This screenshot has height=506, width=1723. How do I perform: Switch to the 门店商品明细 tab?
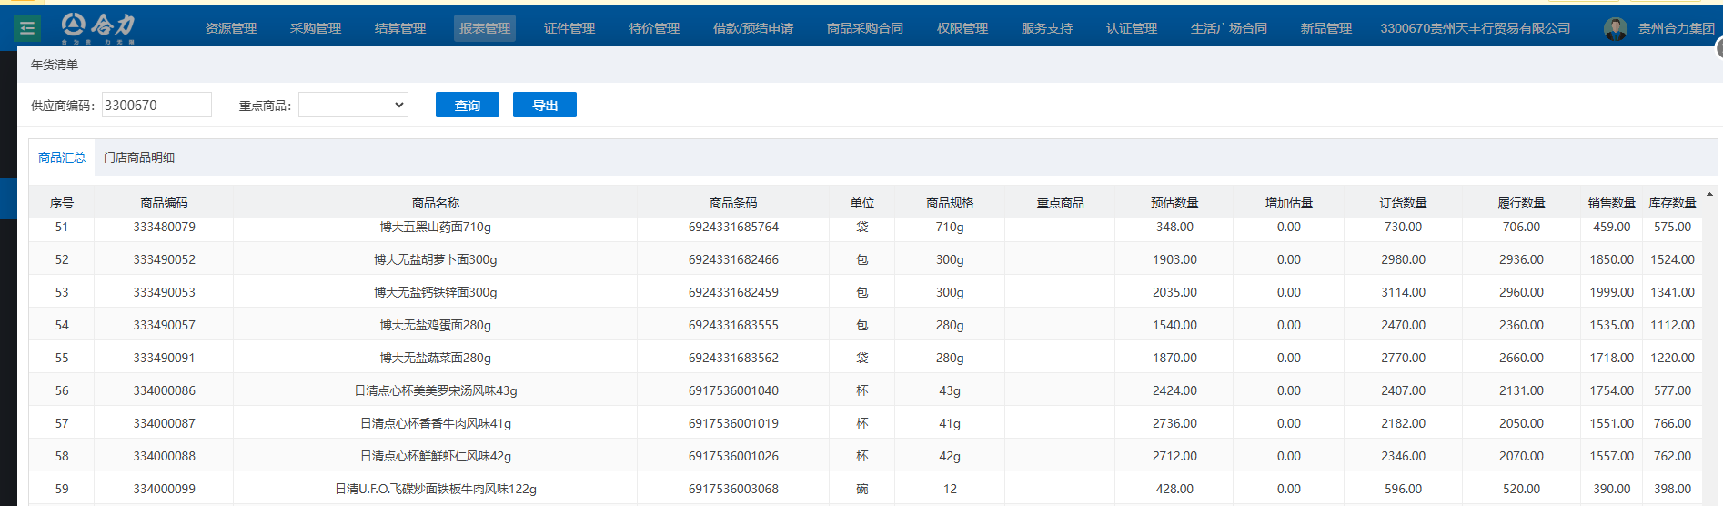(139, 157)
